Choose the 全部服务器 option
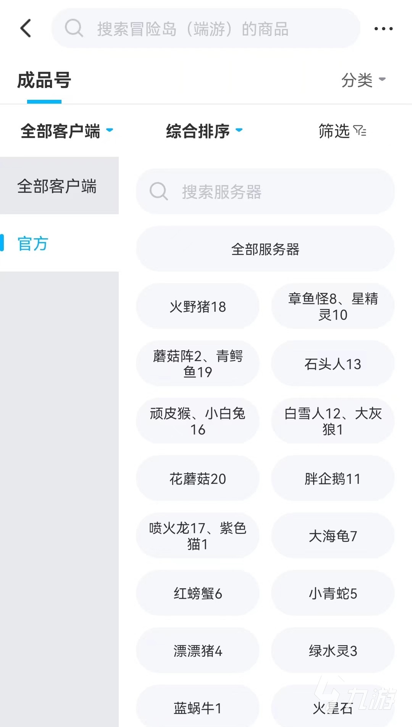412x727 pixels. [265, 249]
